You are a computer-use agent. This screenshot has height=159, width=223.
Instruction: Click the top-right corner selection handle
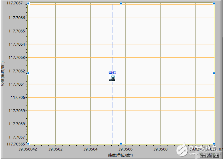click(x=214, y=3)
